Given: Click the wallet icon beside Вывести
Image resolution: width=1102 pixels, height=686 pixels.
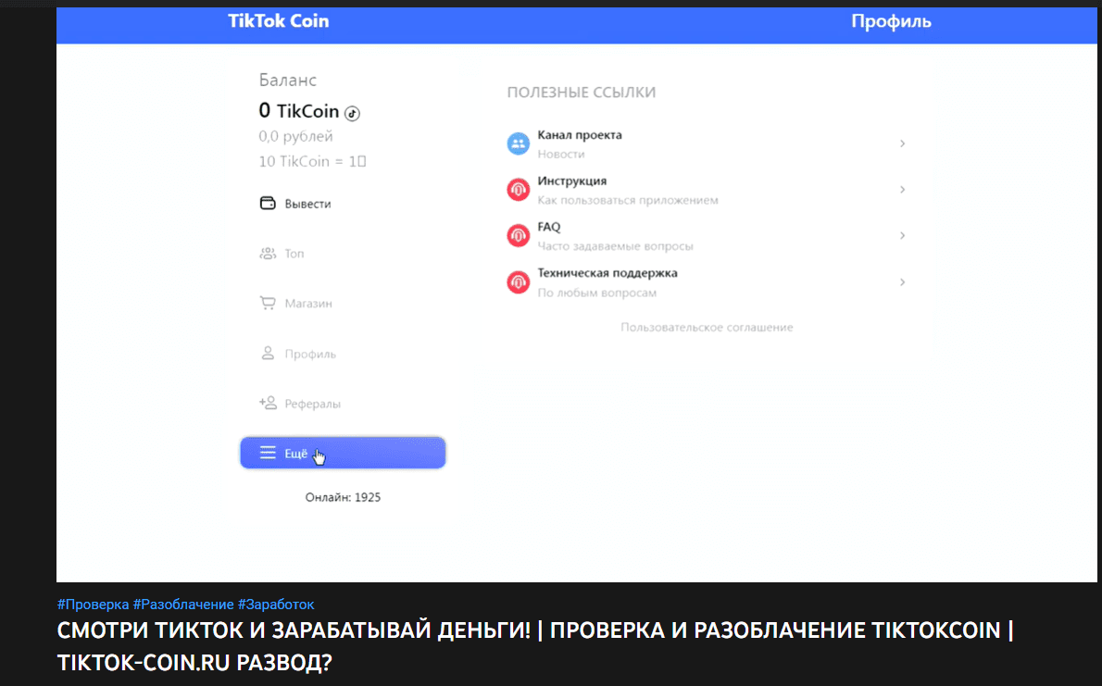Looking at the screenshot, I should (x=268, y=203).
